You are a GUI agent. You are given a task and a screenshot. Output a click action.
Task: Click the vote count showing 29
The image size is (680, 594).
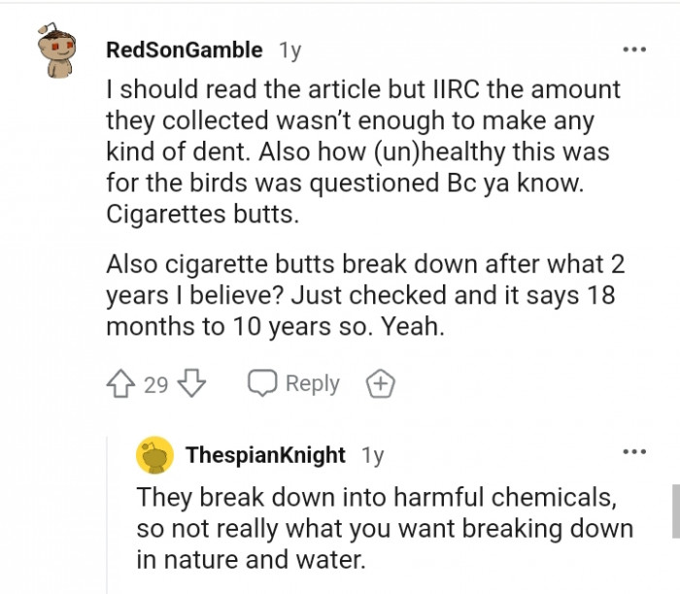(156, 384)
